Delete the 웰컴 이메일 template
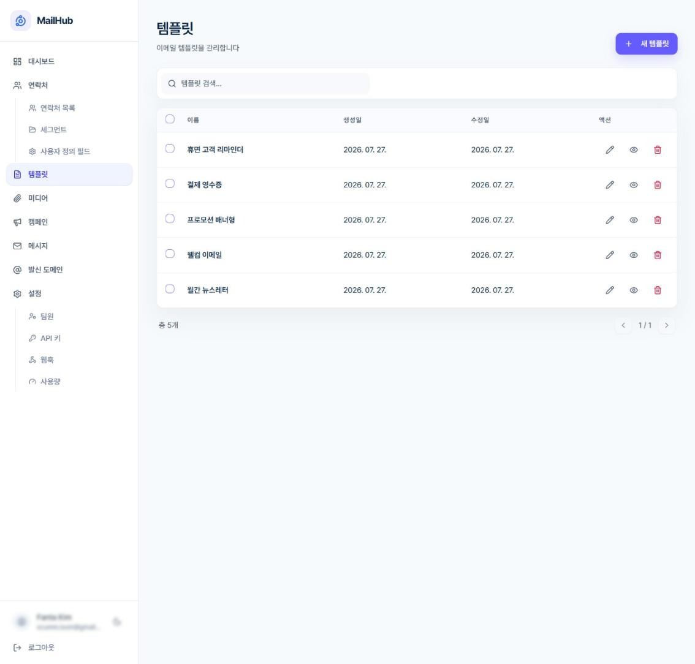695x664 pixels. [x=658, y=255]
